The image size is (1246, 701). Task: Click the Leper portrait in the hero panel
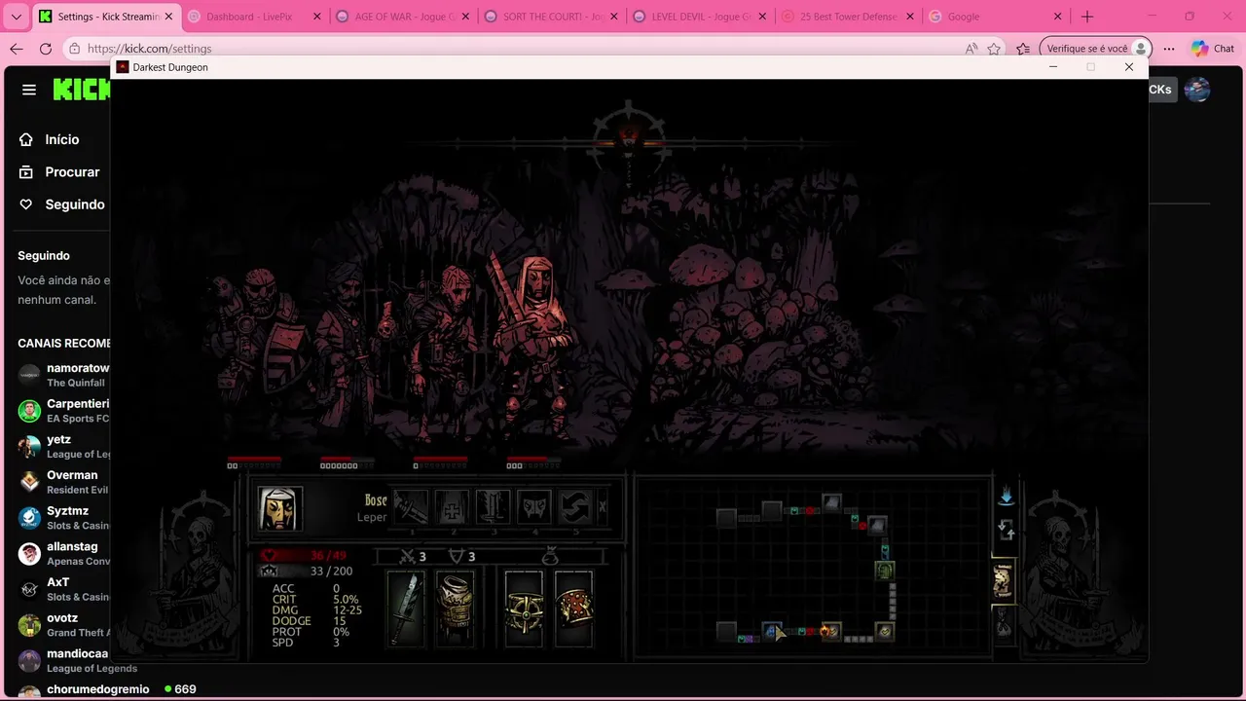coord(280,508)
